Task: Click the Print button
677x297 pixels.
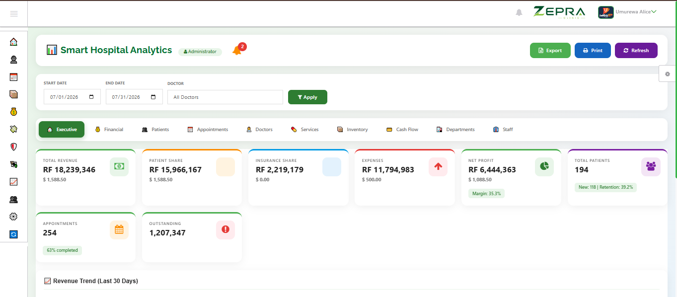Action: 593,50
